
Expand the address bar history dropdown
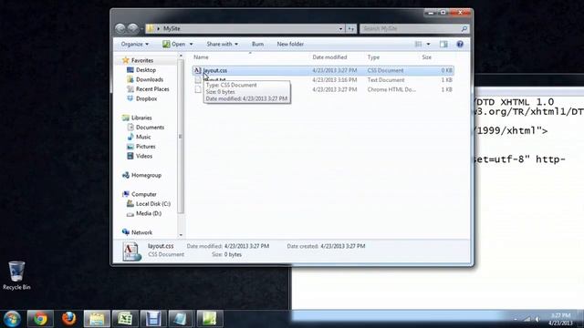click(340, 28)
